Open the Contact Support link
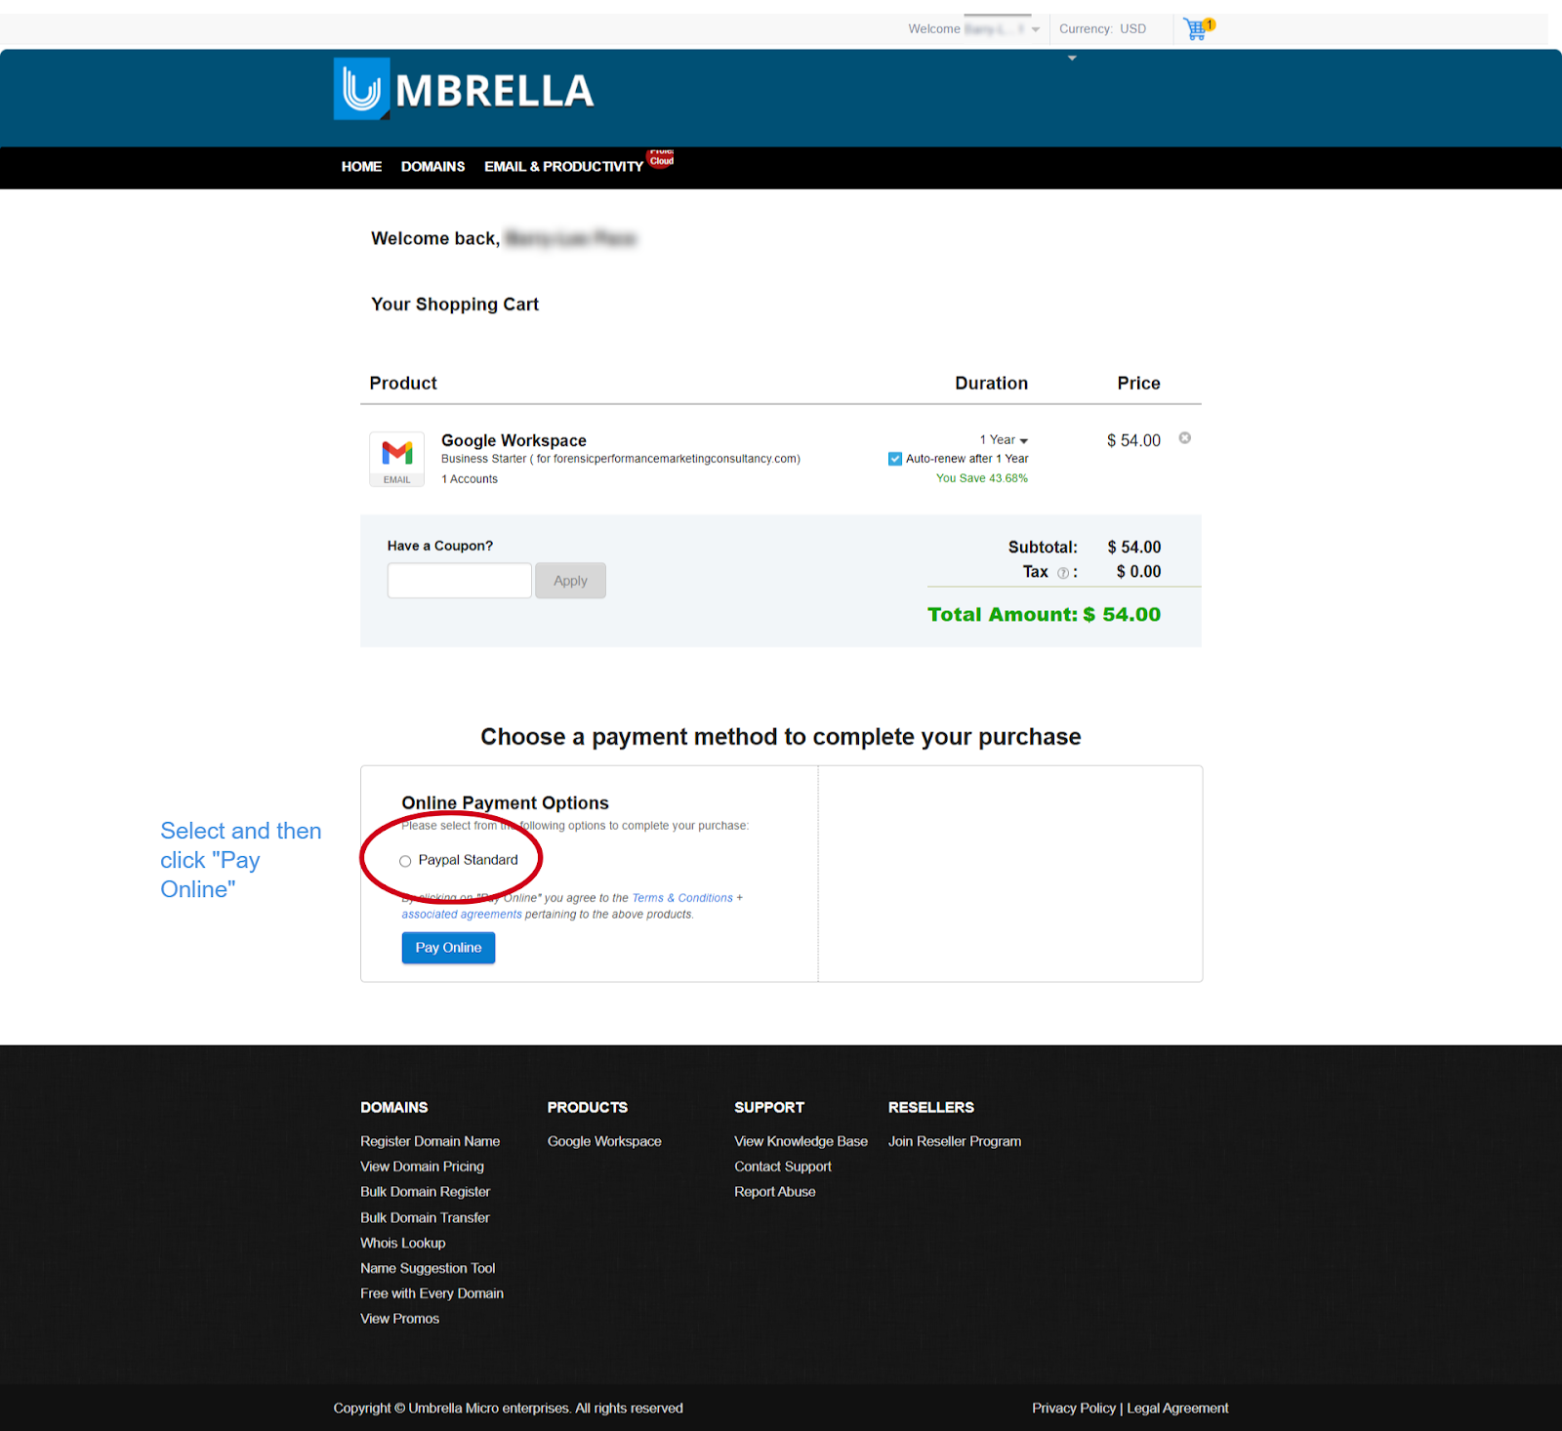 [783, 1166]
